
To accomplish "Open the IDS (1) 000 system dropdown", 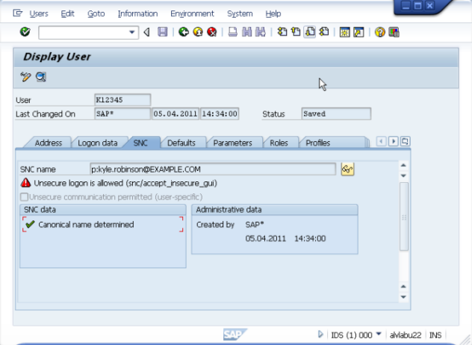I will click(x=379, y=334).
